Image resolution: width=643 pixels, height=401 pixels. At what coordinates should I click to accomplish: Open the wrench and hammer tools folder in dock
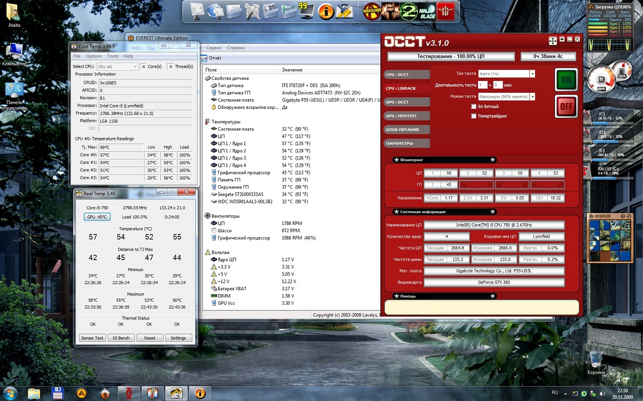point(253,11)
